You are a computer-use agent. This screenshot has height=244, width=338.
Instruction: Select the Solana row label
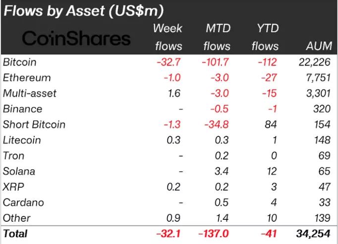coord(19,171)
